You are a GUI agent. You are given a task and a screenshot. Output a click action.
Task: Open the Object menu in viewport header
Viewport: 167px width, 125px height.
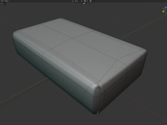(7, 1)
